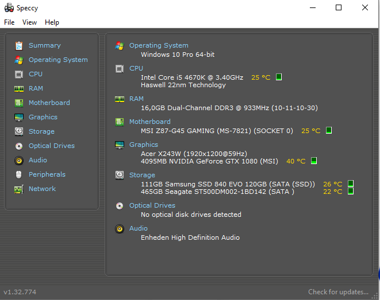This screenshot has width=380, height=300.
Task: Click 'No optical disk drives detected' text
Action: [x=191, y=215]
